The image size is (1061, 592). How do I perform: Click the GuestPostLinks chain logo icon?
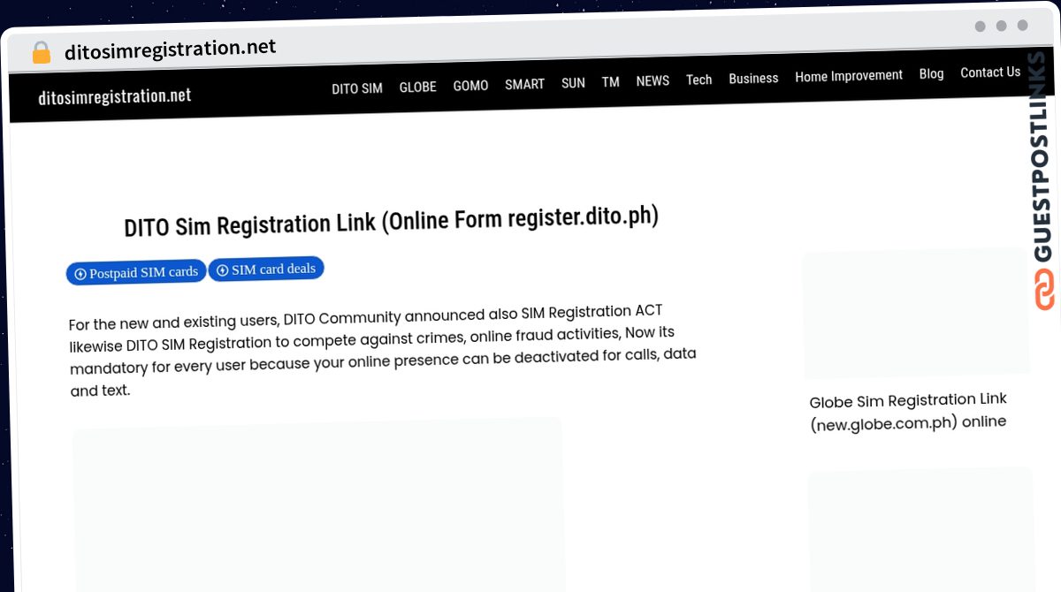point(1044,291)
